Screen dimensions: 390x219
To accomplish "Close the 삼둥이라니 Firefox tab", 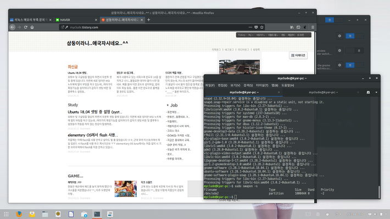I will 142,20.
